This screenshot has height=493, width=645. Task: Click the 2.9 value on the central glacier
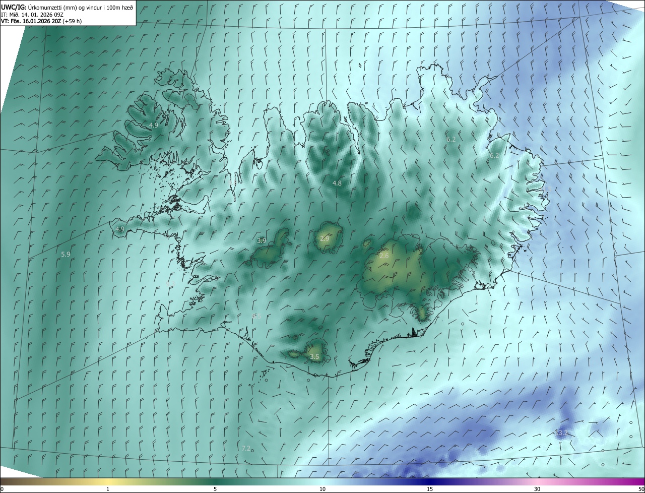(x=325, y=238)
